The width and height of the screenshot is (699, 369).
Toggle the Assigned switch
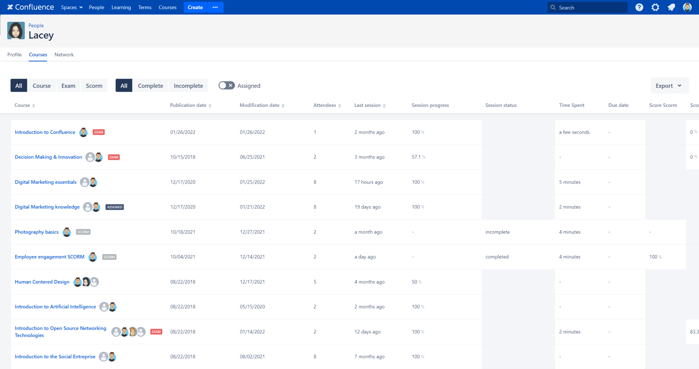pos(226,85)
